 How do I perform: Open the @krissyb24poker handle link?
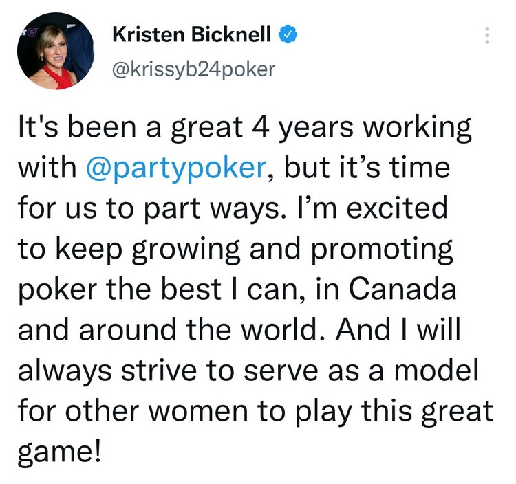pos(193,69)
